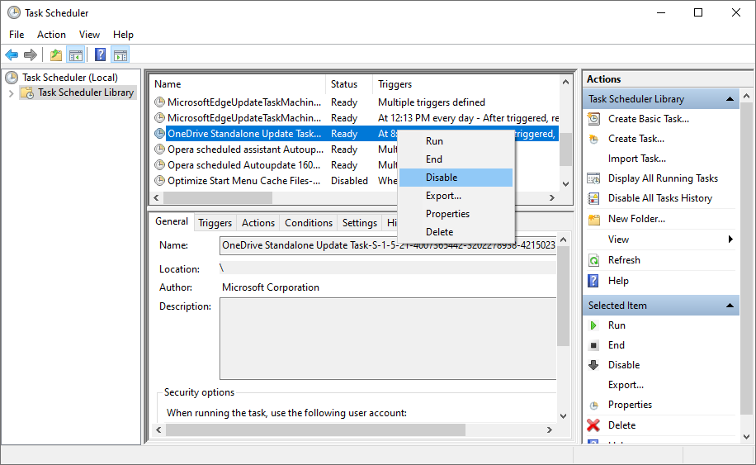
Task: Click Create Basic Task... link text
Action: 649,119
